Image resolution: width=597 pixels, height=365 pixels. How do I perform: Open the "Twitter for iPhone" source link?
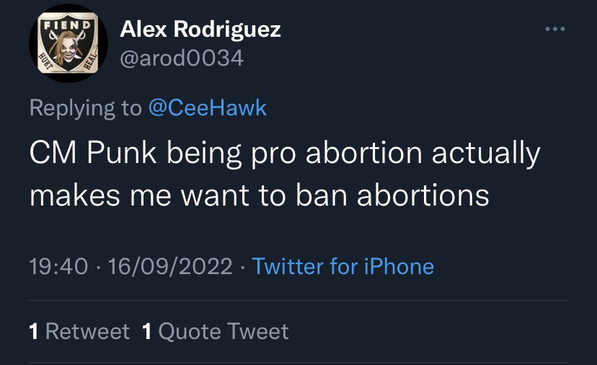click(343, 266)
